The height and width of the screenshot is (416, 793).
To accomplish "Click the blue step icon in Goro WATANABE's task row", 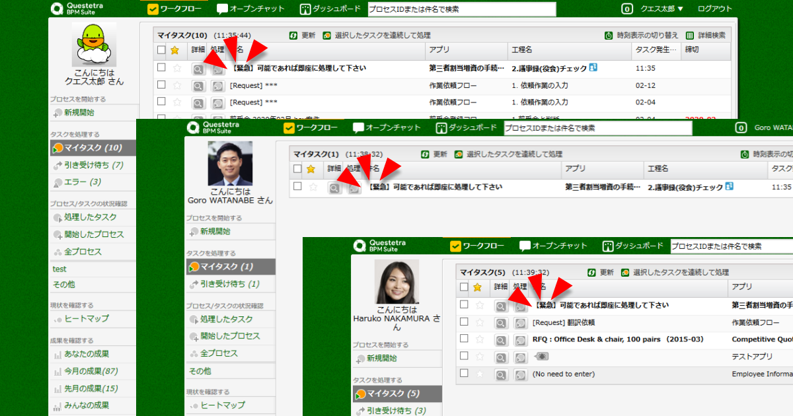I will coord(730,186).
